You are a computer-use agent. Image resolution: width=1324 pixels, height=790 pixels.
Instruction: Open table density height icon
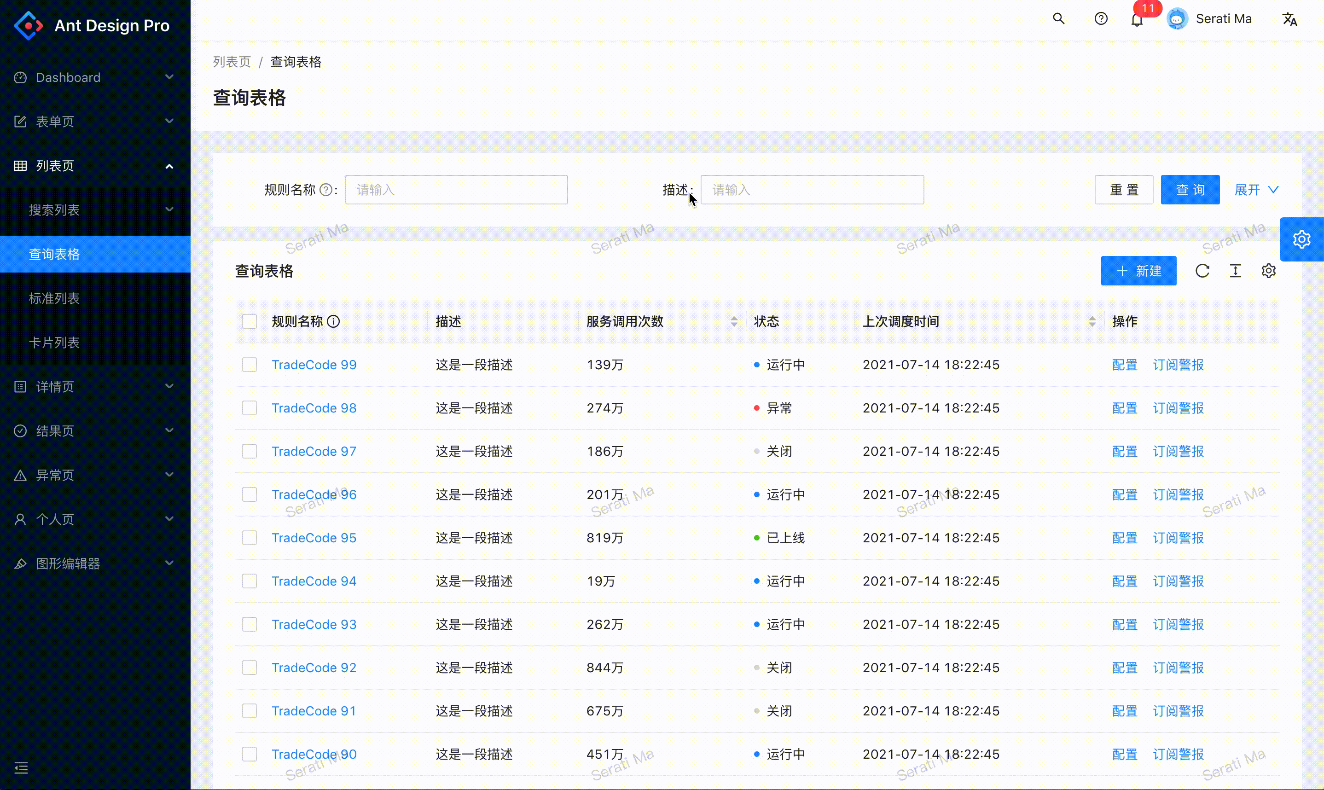[x=1235, y=271]
